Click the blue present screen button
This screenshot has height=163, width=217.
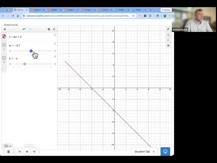(x=165, y=151)
